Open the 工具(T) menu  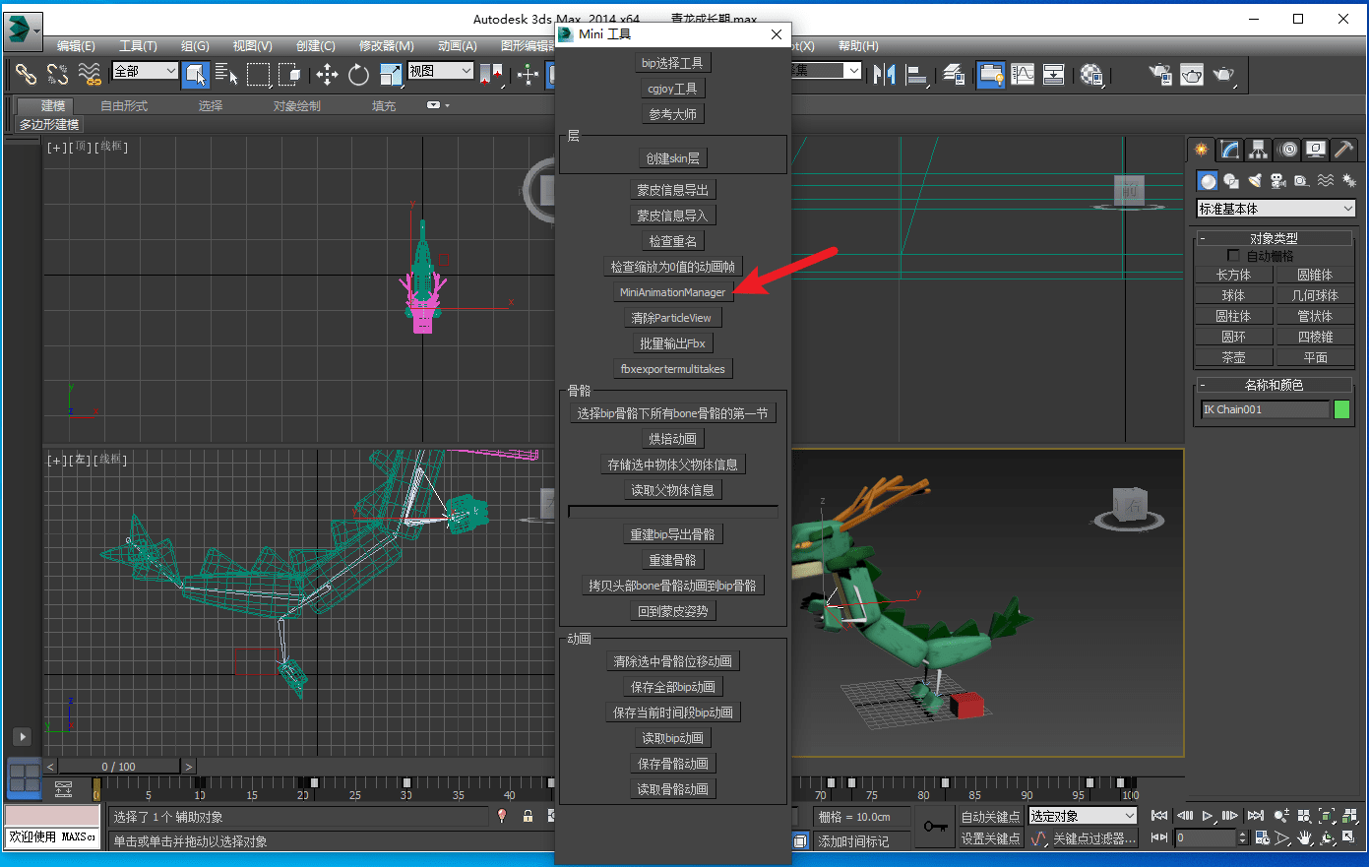coord(138,46)
